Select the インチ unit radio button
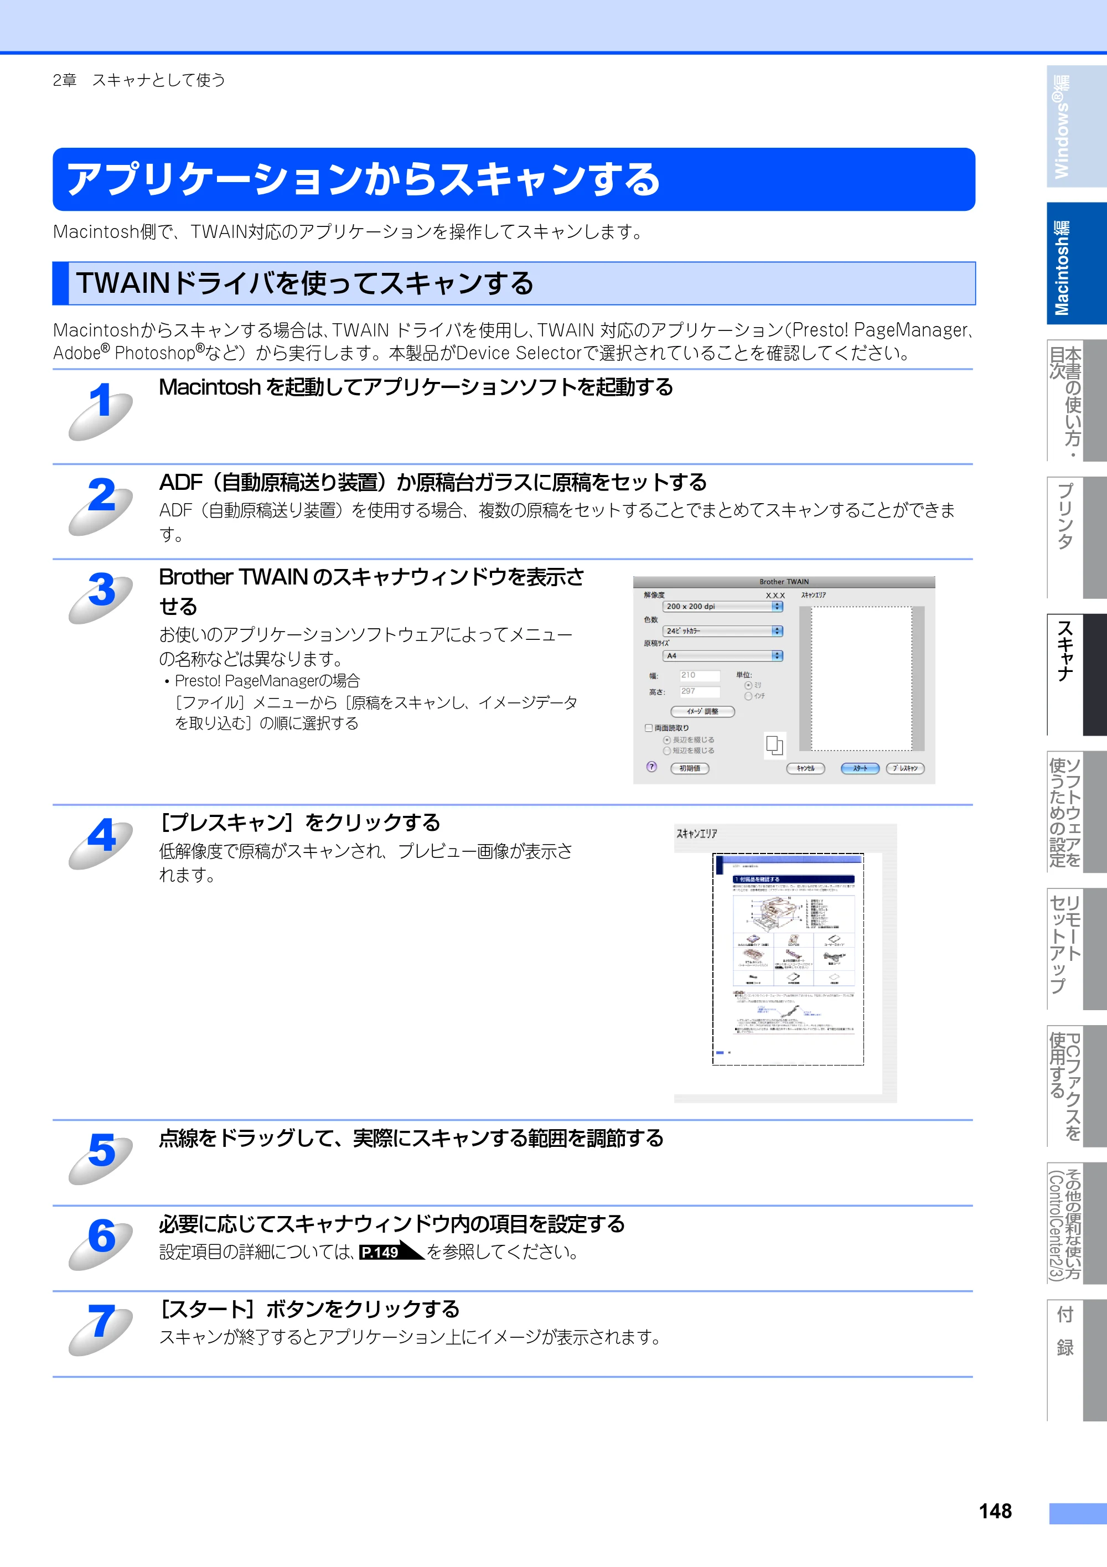 (748, 696)
